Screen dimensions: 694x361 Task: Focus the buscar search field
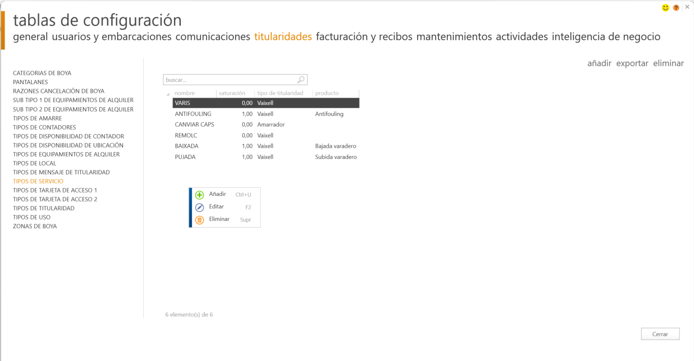[230, 80]
